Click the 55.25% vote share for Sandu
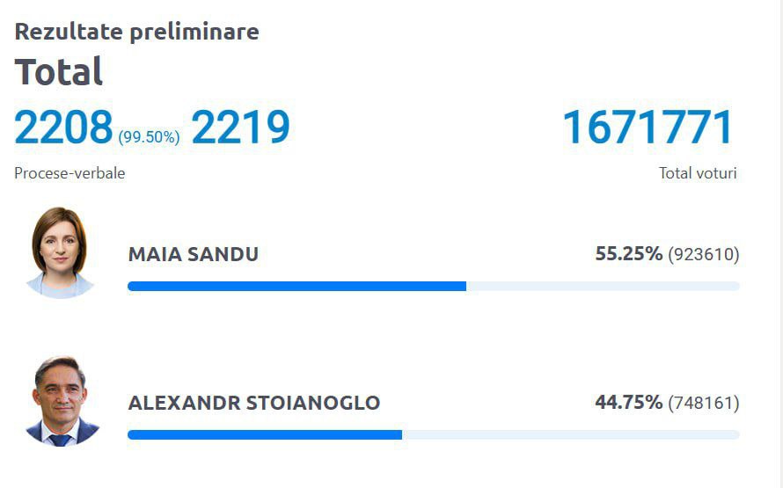 click(x=628, y=254)
